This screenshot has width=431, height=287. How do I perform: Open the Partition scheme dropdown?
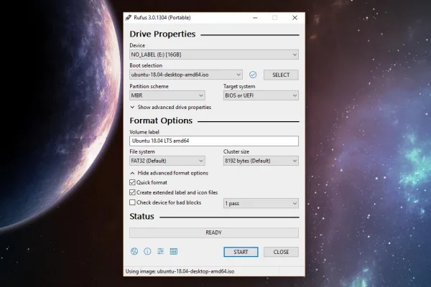pos(167,95)
